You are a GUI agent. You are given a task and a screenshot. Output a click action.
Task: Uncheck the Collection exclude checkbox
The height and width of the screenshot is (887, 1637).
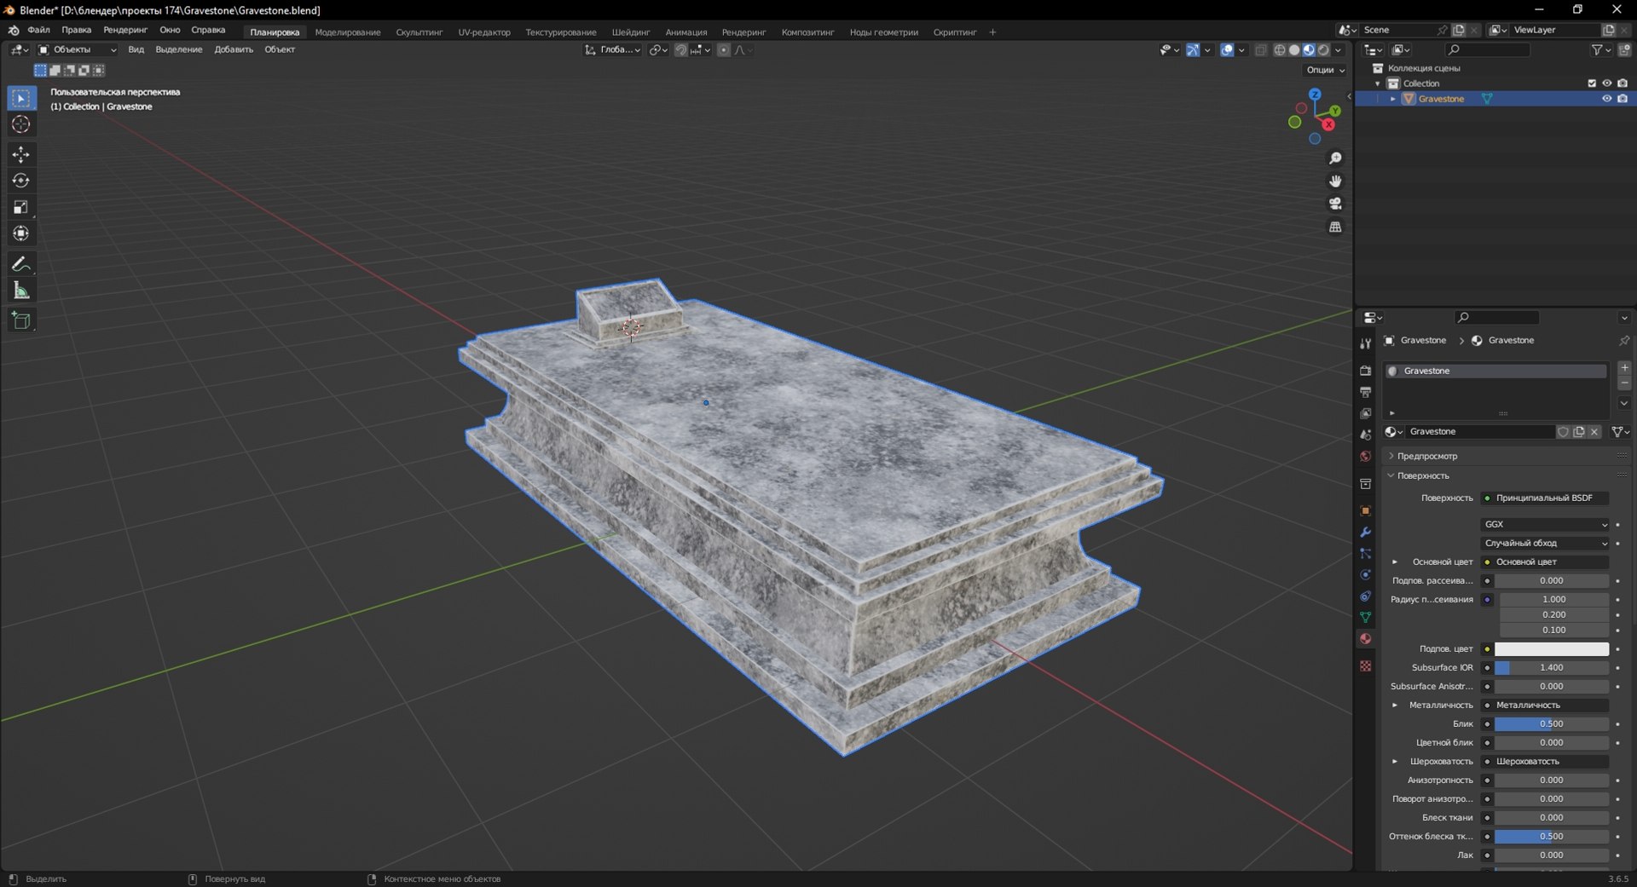click(1591, 84)
